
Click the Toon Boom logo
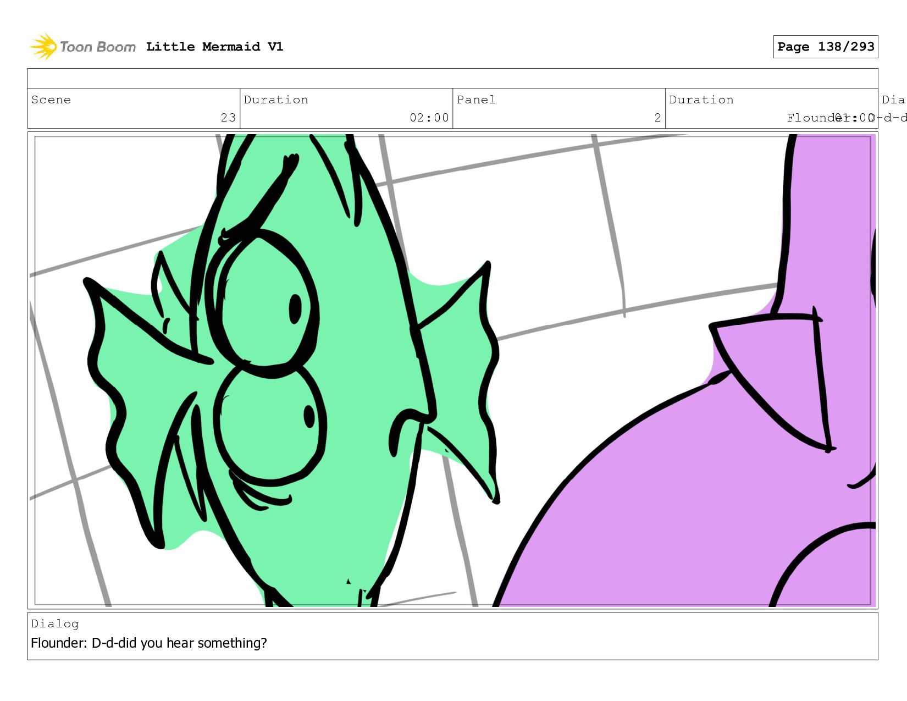82,47
